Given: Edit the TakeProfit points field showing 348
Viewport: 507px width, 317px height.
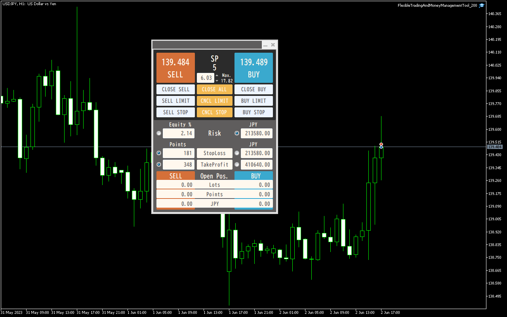Looking at the screenshot, I should tap(179, 164).
